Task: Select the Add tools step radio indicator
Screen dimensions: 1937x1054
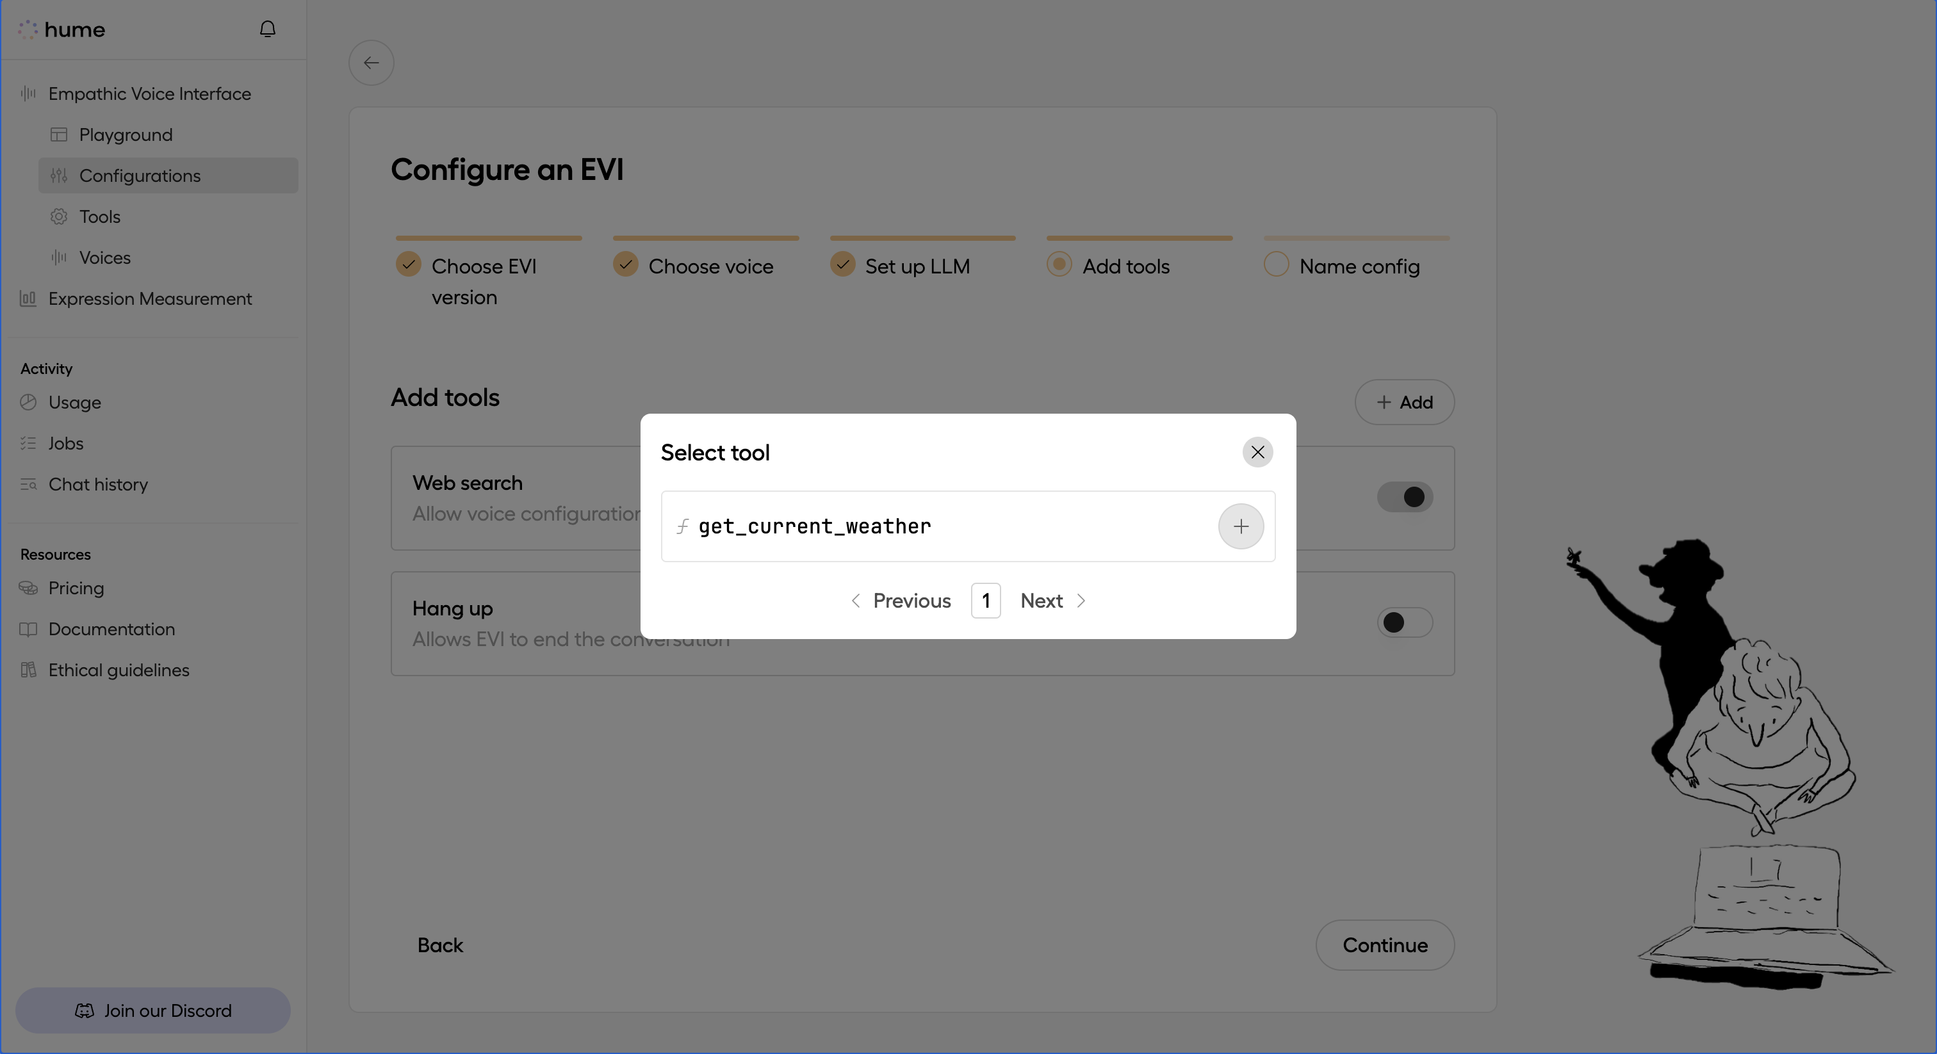Action: pyautogui.click(x=1059, y=264)
